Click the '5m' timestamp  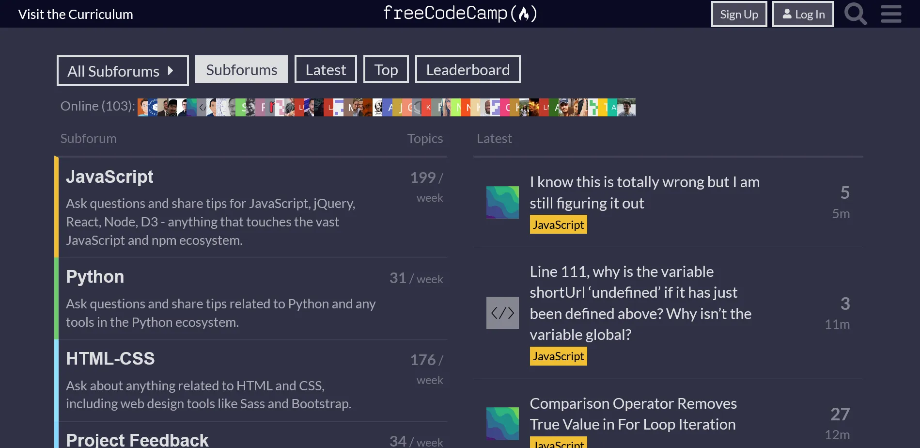coord(841,213)
